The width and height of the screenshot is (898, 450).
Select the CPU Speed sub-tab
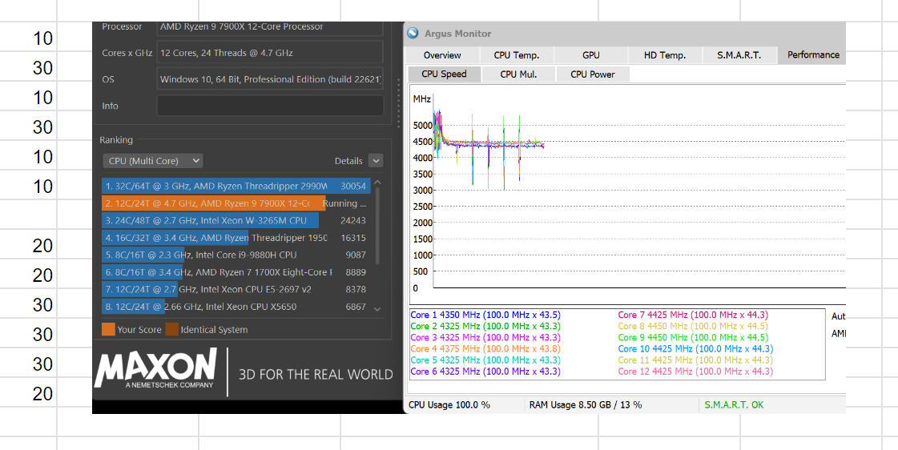(444, 74)
